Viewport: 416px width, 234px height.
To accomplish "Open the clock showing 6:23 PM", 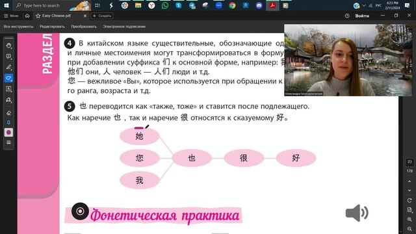I will tap(393, 5).
